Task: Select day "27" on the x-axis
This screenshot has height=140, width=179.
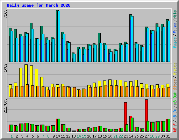Action: coord(147,136)
